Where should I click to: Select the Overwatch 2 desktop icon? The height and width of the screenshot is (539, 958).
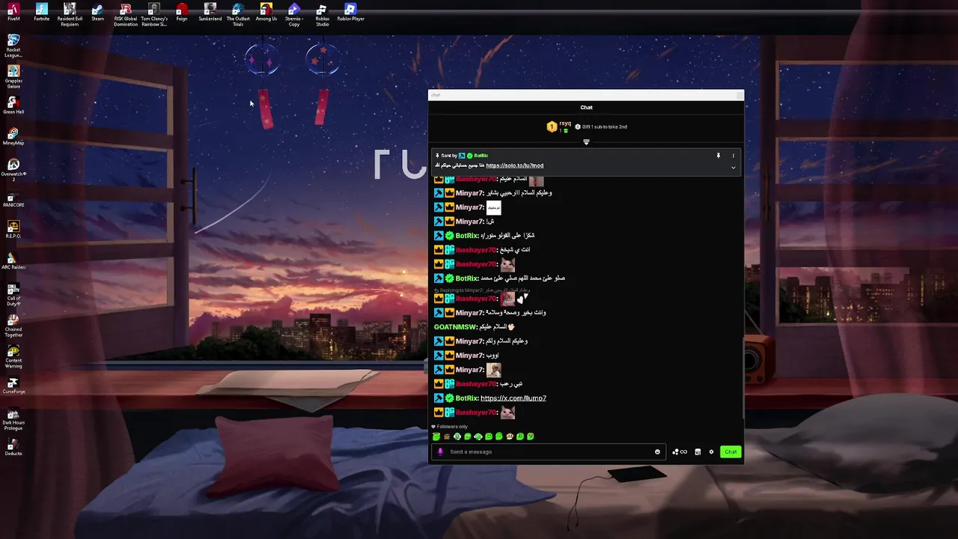click(x=13, y=170)
